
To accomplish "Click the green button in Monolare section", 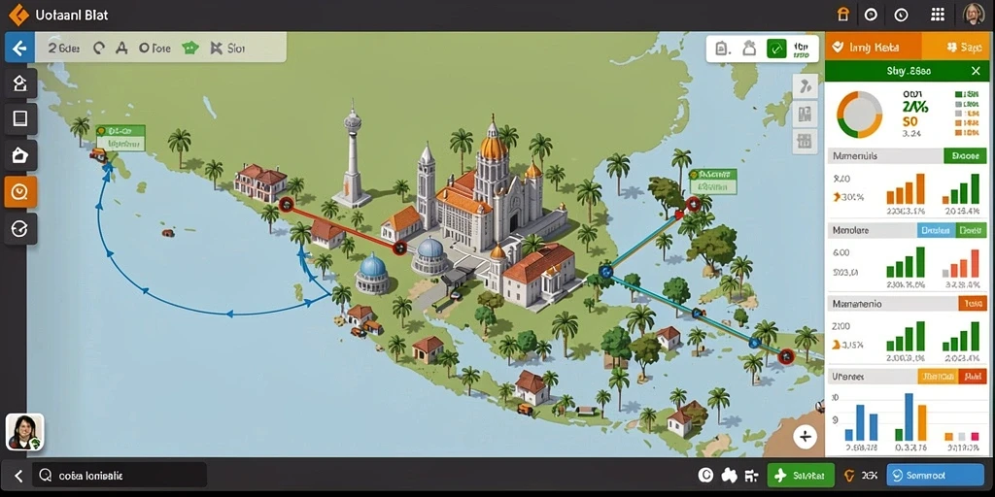I will click(x=972, y=230).
